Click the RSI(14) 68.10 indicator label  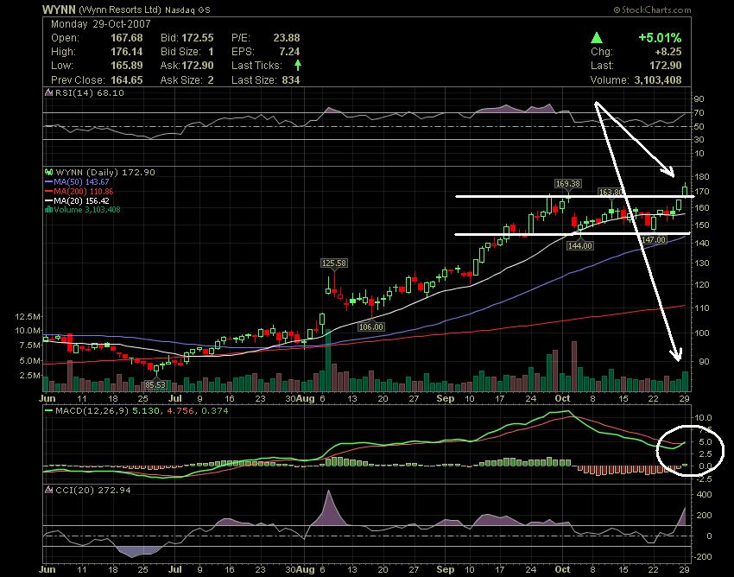tap(90, 92)
